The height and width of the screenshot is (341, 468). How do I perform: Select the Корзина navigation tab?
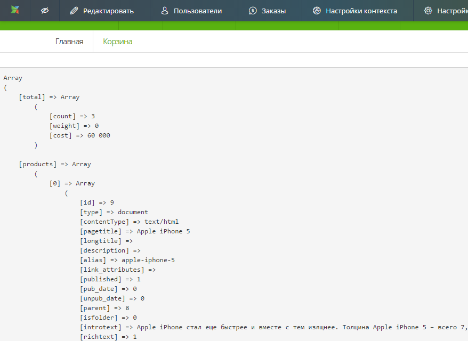(x=118, y=42)
